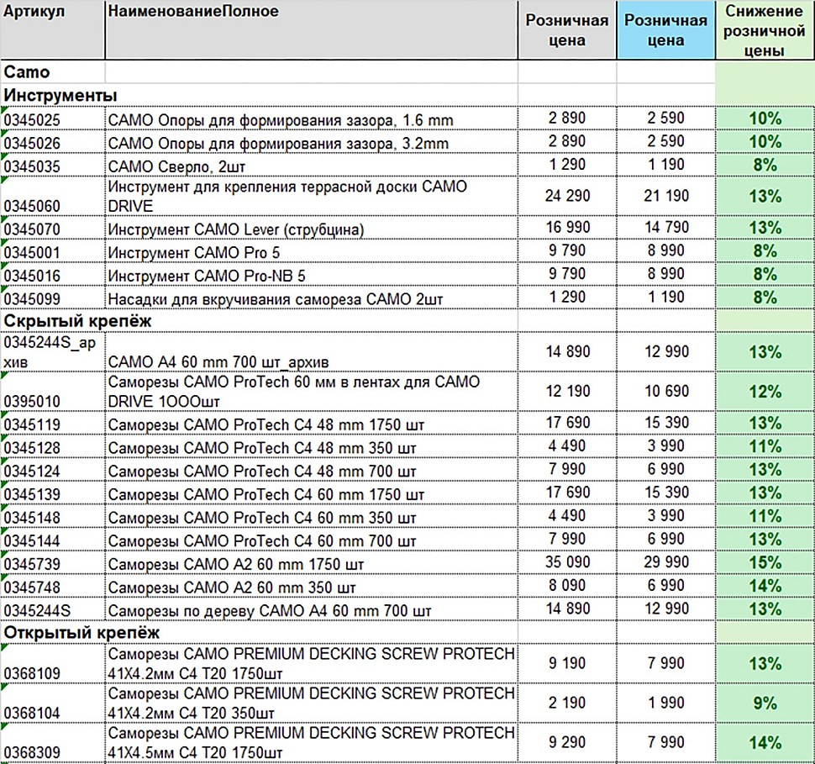Image resolution: width=815 pixels, height=764 pixels.
Task: Click price 10 690 in row 0395010
Action: (665, 391)
